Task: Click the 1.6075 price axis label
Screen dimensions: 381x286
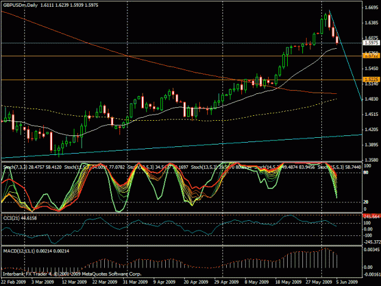Action: [x=371, y=38]
